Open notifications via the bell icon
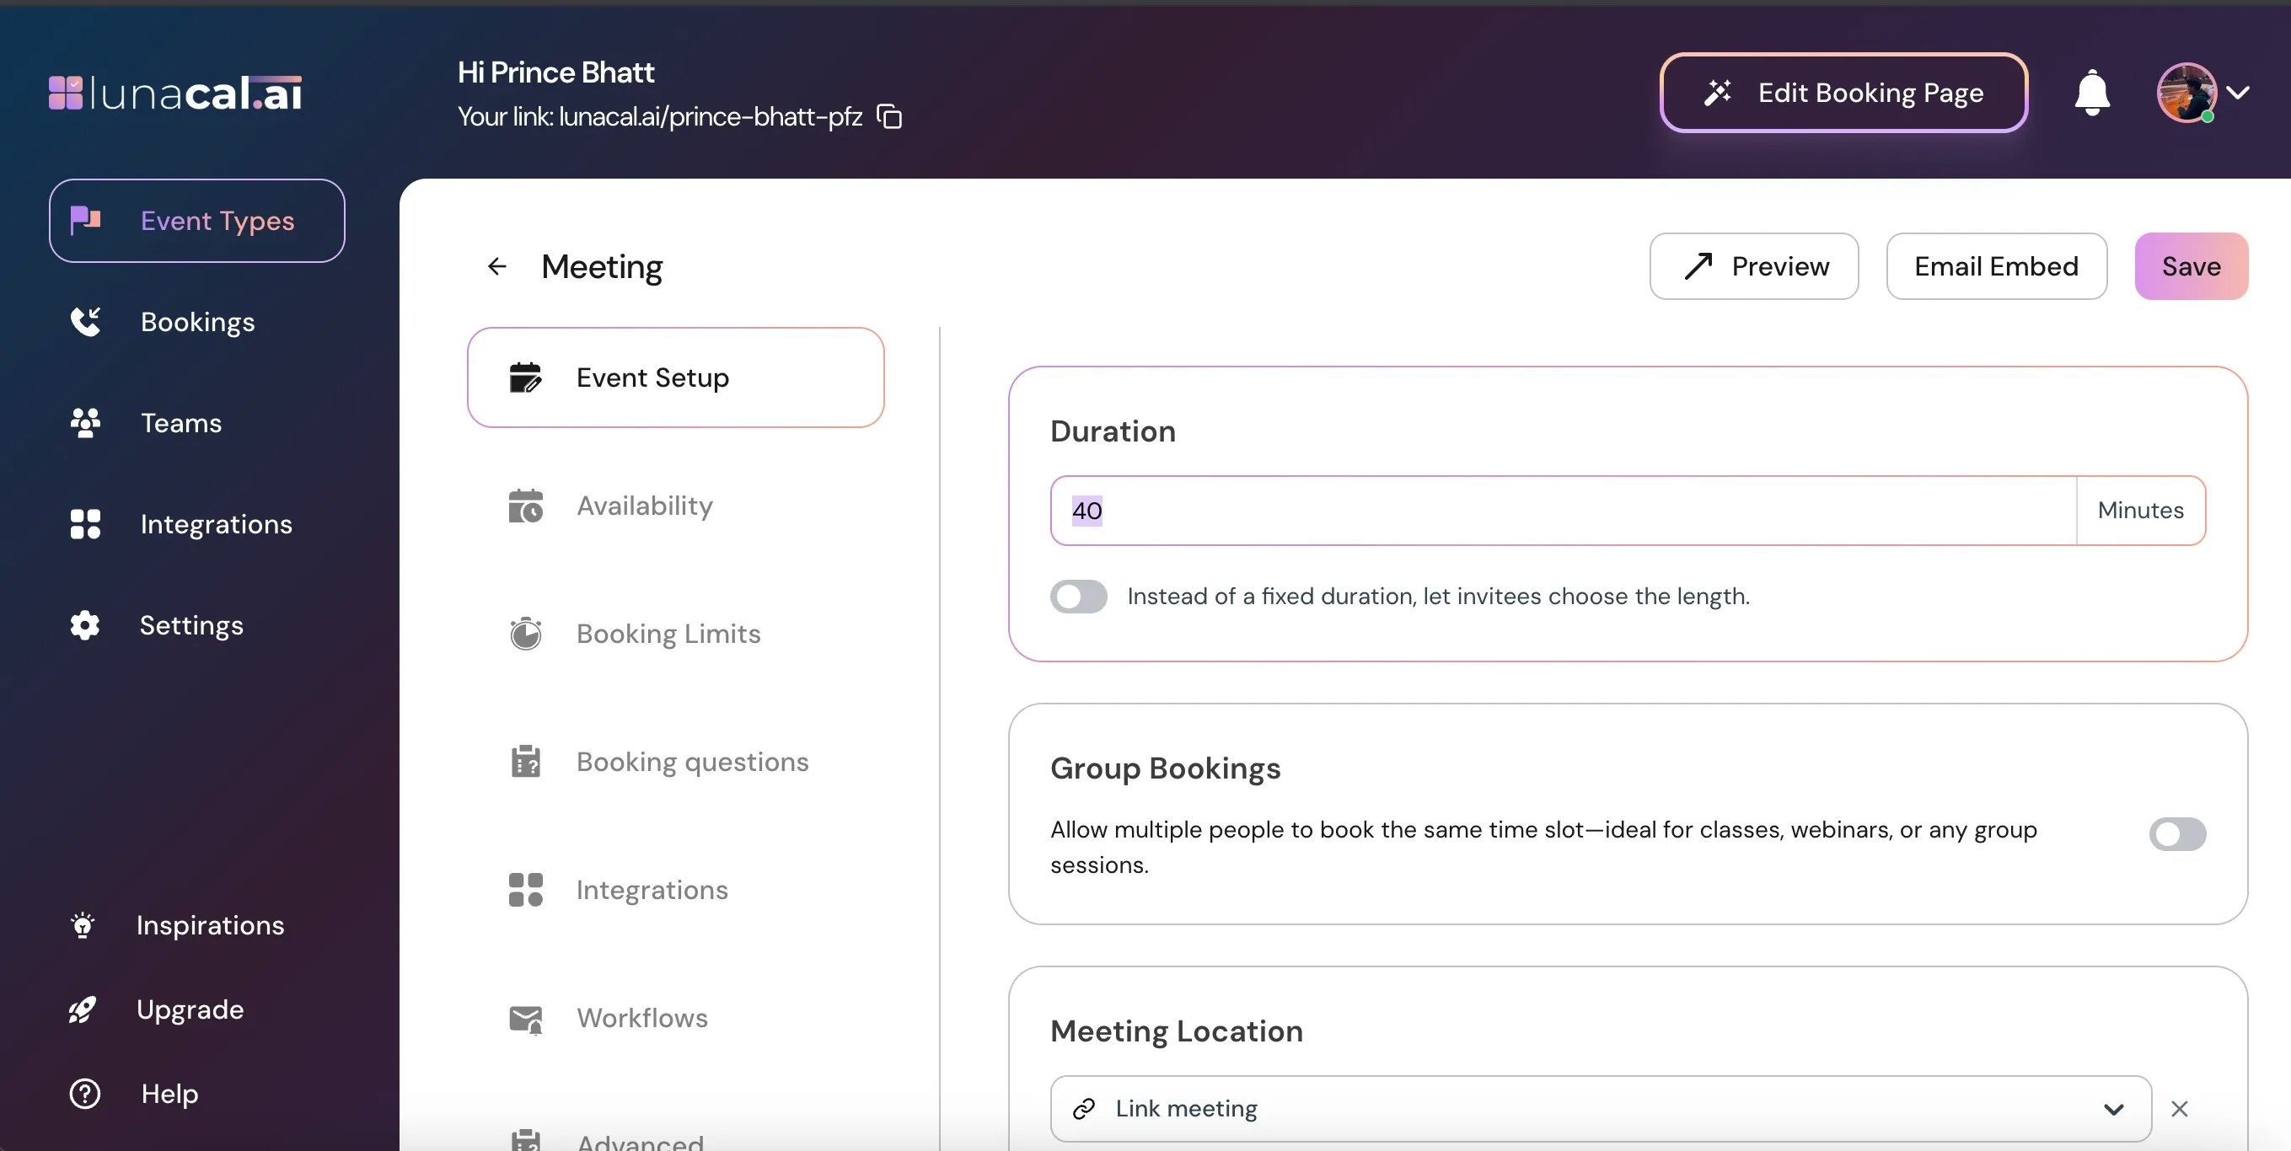 coord(2092,93)
